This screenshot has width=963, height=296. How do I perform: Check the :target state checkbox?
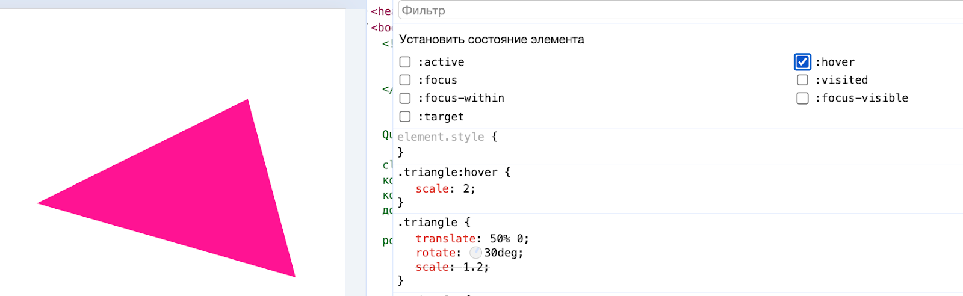pos(405,117)
